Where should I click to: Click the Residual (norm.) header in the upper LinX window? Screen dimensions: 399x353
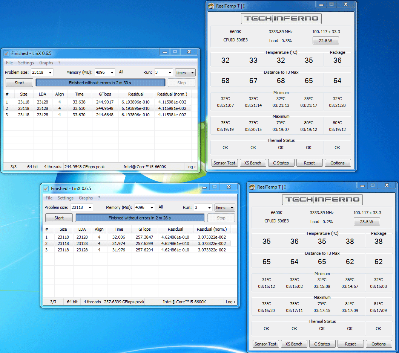172,94
